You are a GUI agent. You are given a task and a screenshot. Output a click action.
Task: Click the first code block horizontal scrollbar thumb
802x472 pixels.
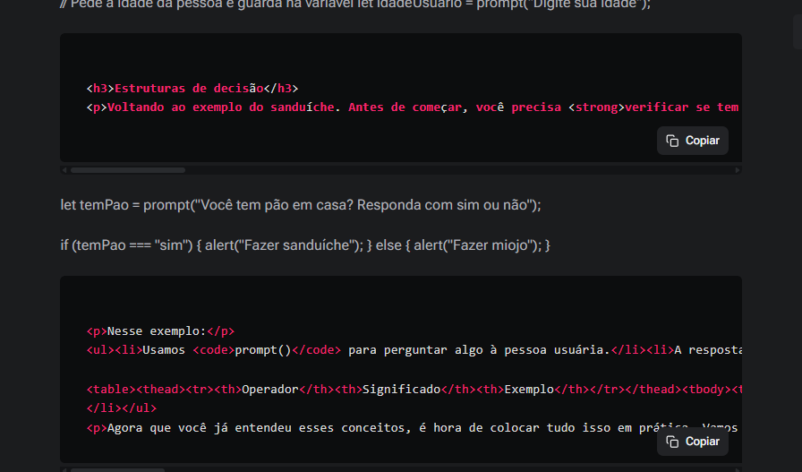(x=128, y=170)
